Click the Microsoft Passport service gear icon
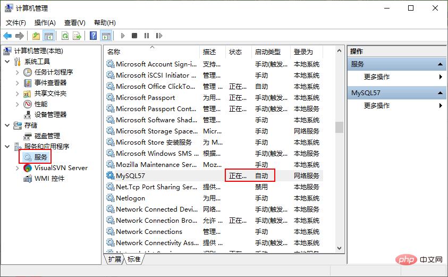The image size is (448, 277). pyautogui.click(x=111, y=97)
